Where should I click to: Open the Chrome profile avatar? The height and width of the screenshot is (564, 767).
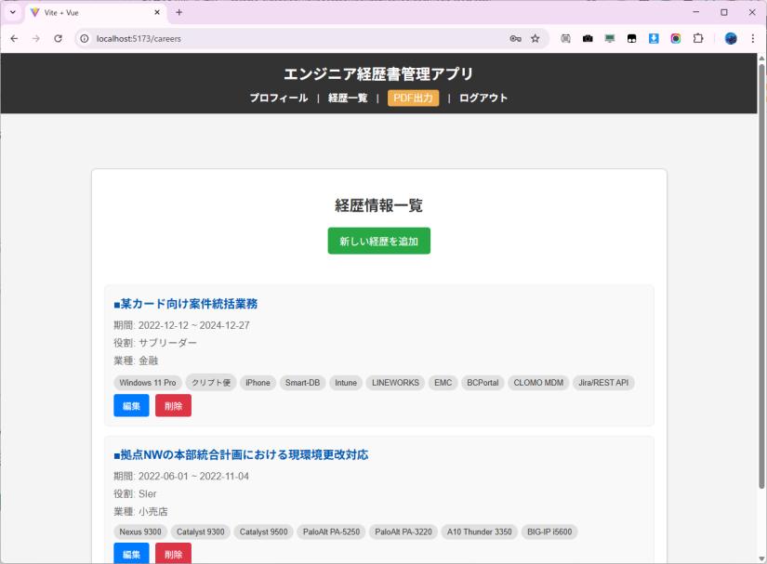point(731,38)
